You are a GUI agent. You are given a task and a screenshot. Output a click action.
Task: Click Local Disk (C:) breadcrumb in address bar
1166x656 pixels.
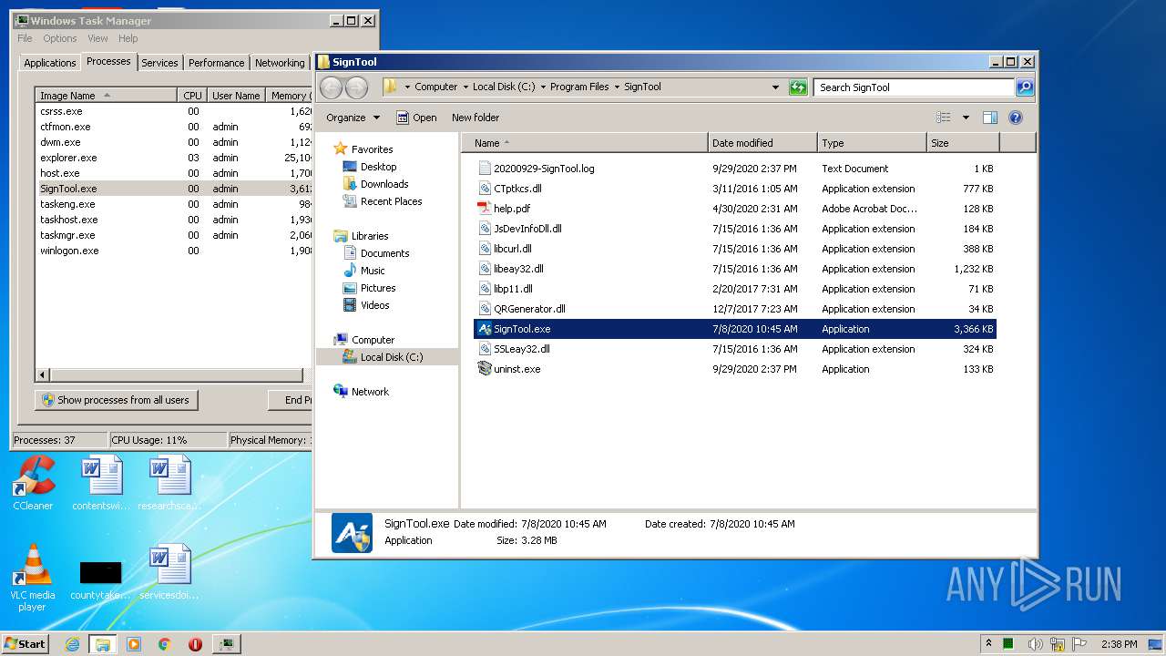pos(504,87)
